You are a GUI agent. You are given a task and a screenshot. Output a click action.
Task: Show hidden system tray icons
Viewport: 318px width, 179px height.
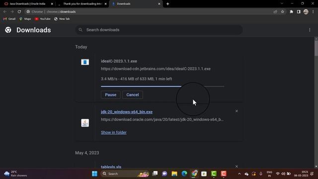coord(239,174)
